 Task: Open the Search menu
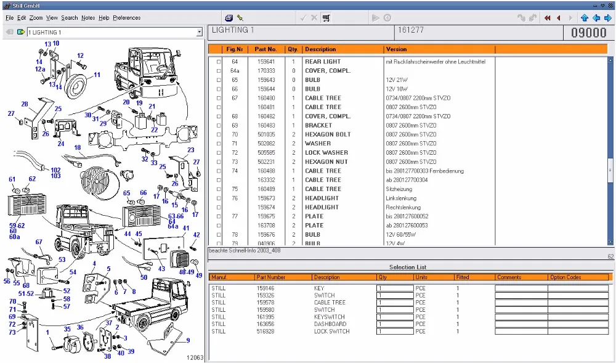click(70, 18)
